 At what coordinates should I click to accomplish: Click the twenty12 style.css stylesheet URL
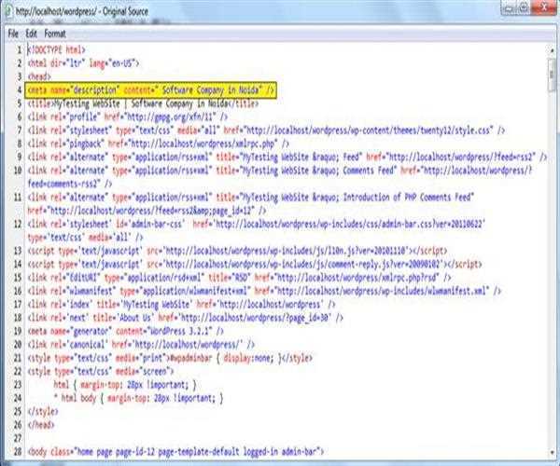[391, 131]
